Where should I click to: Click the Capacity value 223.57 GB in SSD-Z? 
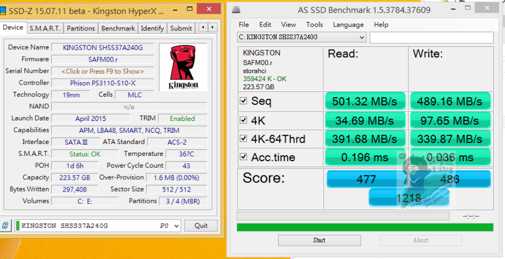(75, 177)
